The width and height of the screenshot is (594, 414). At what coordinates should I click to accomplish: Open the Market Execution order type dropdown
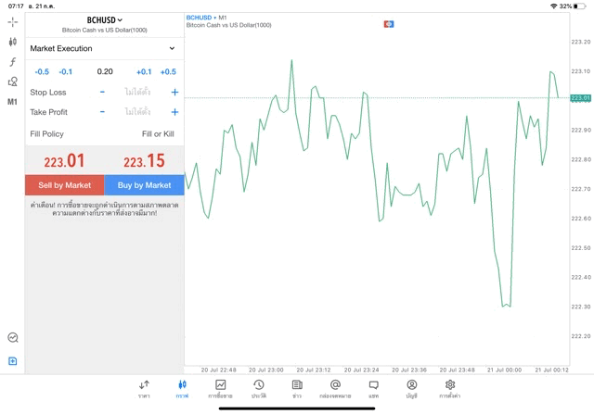[x=104, y=48]
